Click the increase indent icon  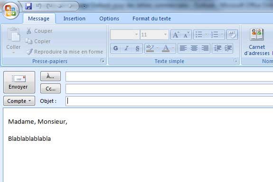click(228, 48)
